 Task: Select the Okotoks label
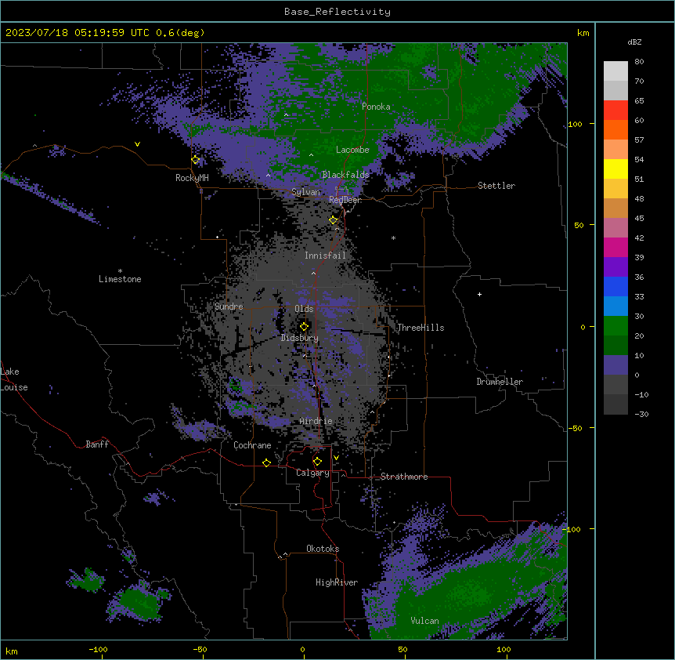(323, 549)
